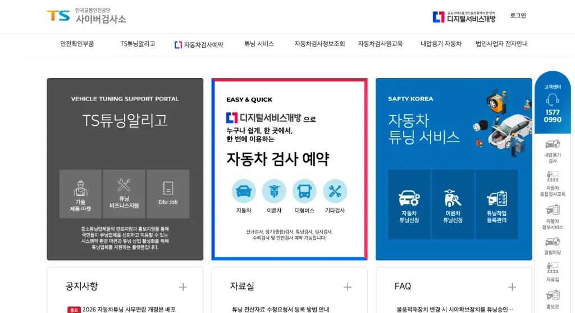This screenshot has width=575, height=313.
Task: Open the Edu·Job icon tile
Action: [168, 194]
